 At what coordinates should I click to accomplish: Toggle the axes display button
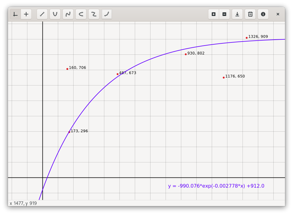pyautogui.click(x=15, y=14)
